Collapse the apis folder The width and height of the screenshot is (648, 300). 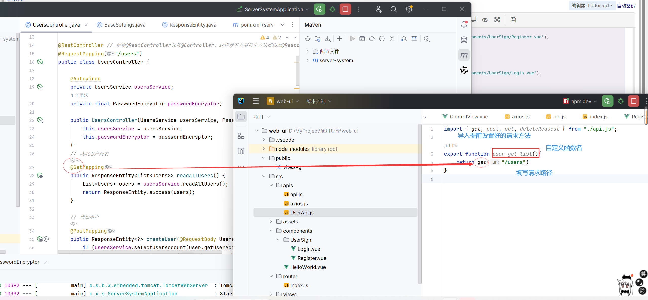(271, 185)
